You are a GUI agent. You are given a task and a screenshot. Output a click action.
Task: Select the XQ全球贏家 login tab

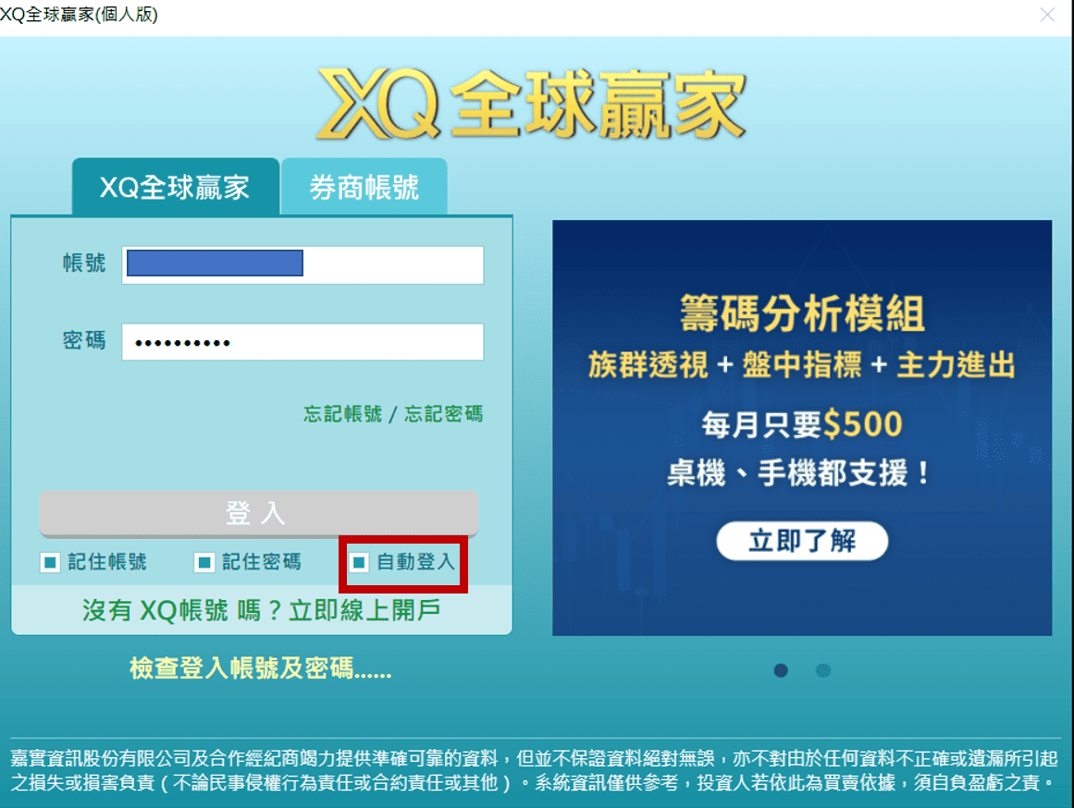tap(175, 185)
